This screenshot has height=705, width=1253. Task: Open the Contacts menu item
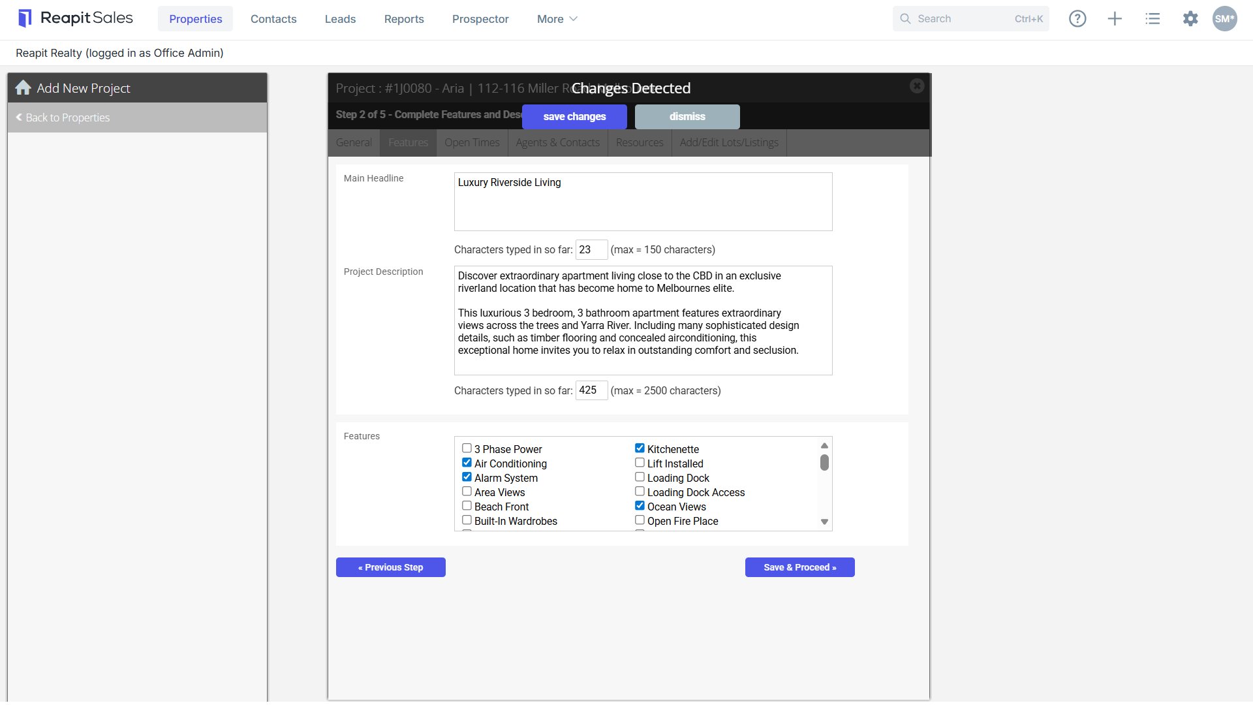[273, 19]
